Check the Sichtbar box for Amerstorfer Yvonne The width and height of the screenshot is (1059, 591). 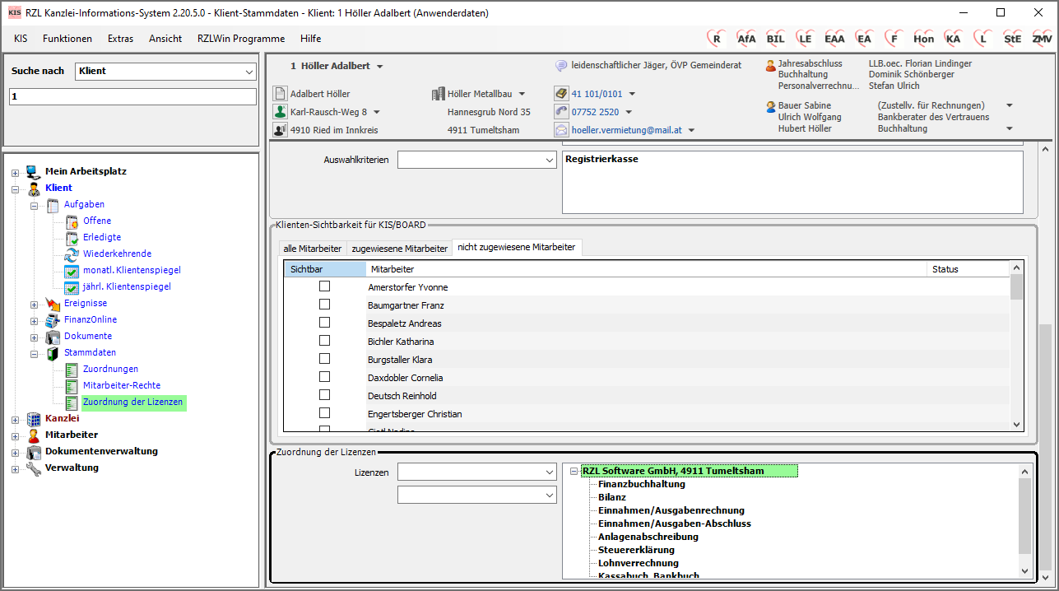coord(324,286)
